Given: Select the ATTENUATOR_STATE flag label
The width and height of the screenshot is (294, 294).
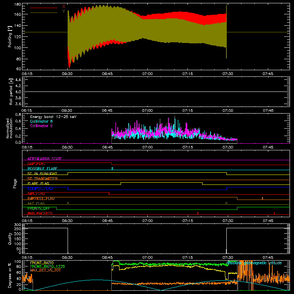Looking at the screenshot, I should pos(44,159).
